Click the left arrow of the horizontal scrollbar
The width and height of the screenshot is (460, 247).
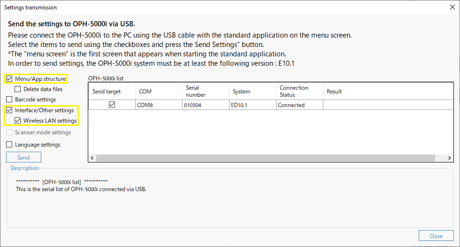92,158
